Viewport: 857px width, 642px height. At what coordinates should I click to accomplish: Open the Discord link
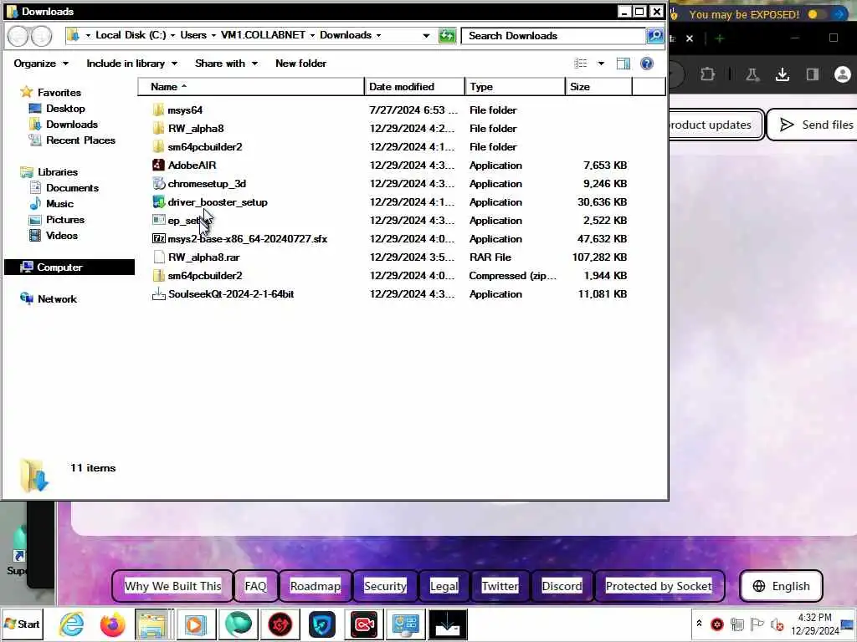pyautogui.click(x=562, y=586)
